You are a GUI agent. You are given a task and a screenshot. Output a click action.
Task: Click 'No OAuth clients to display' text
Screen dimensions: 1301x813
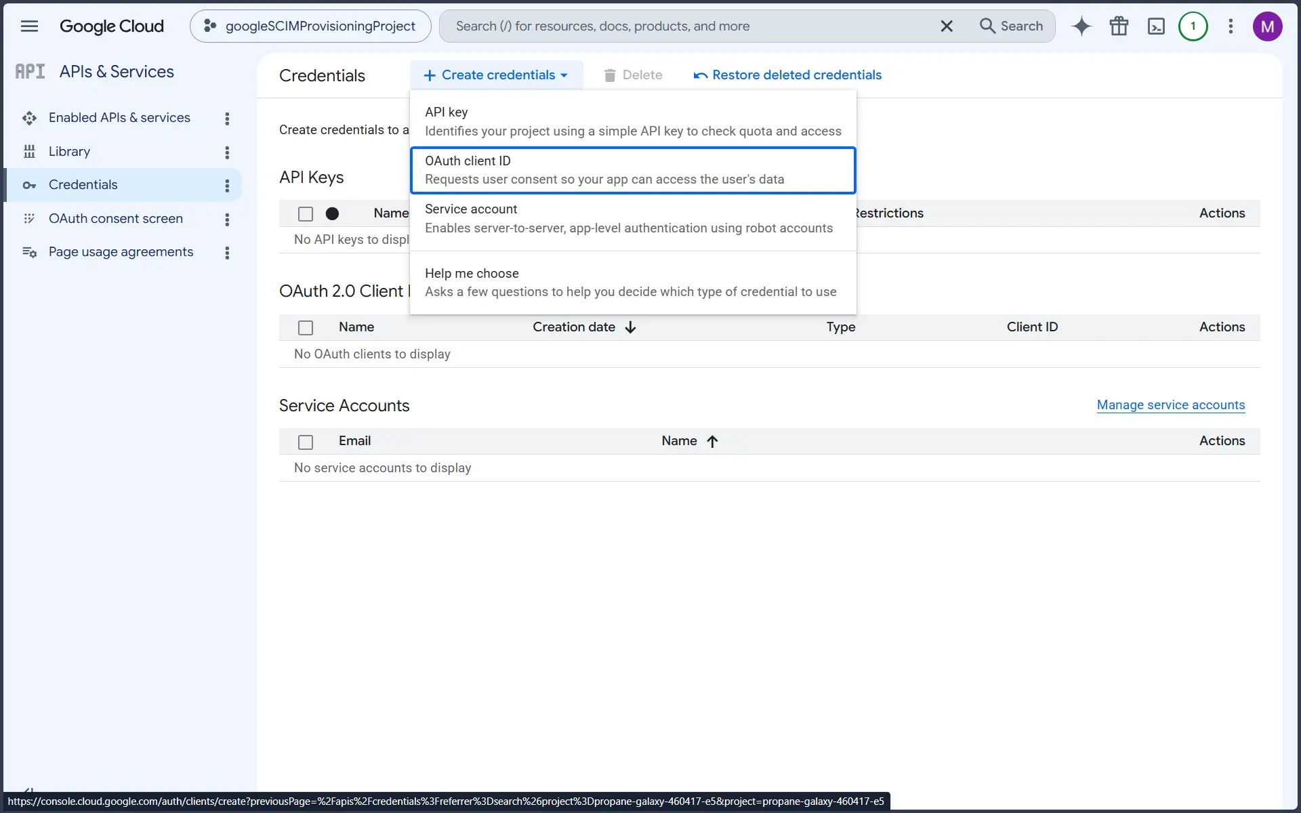[372, 354]
